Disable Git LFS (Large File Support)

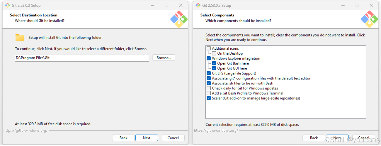[209, 73]
